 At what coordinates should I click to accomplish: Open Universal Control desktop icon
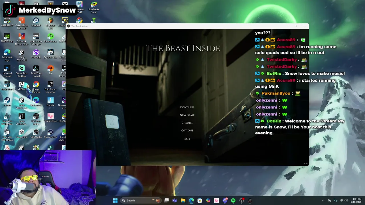[x=7, y=71]
